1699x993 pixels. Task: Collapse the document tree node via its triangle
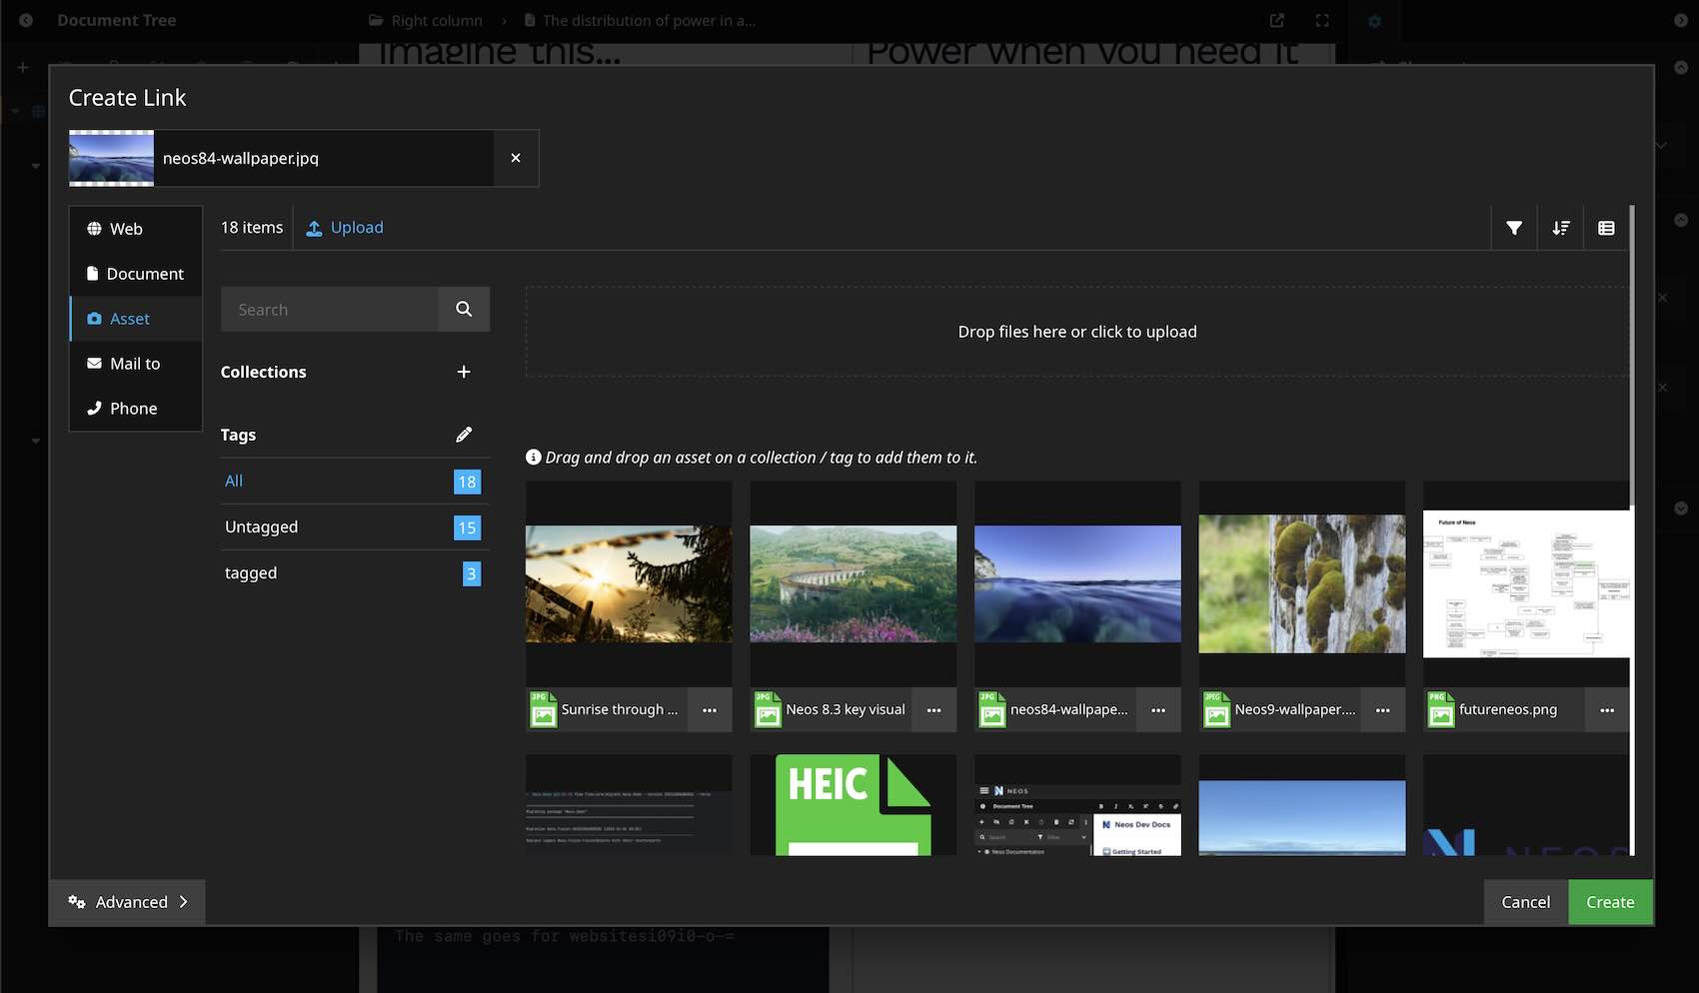click(x=36, y=165)
